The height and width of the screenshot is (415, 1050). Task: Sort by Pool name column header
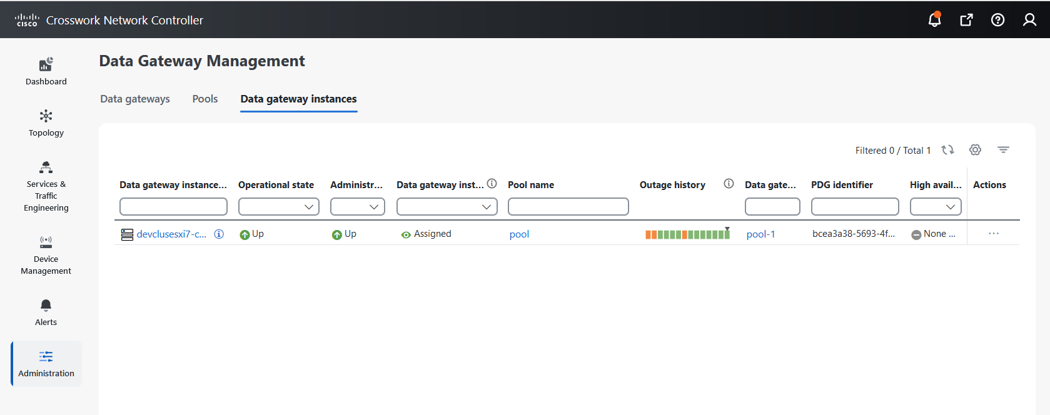click(x=531, y=185)
